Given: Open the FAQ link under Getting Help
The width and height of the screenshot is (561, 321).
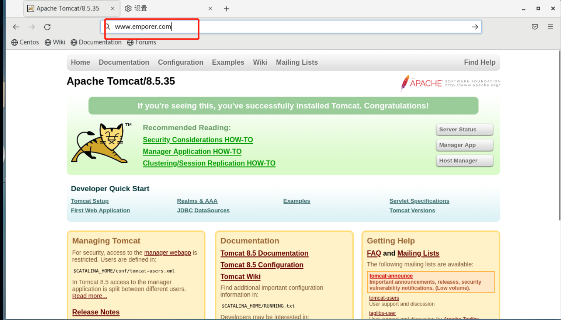Looking at the screenshot, I should (374, 253).
